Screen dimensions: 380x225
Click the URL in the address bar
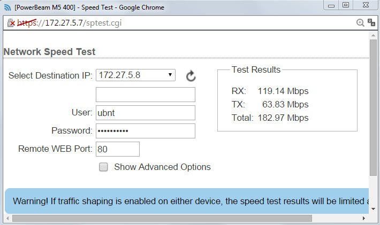pyautogui.click(x=86, y=24)
